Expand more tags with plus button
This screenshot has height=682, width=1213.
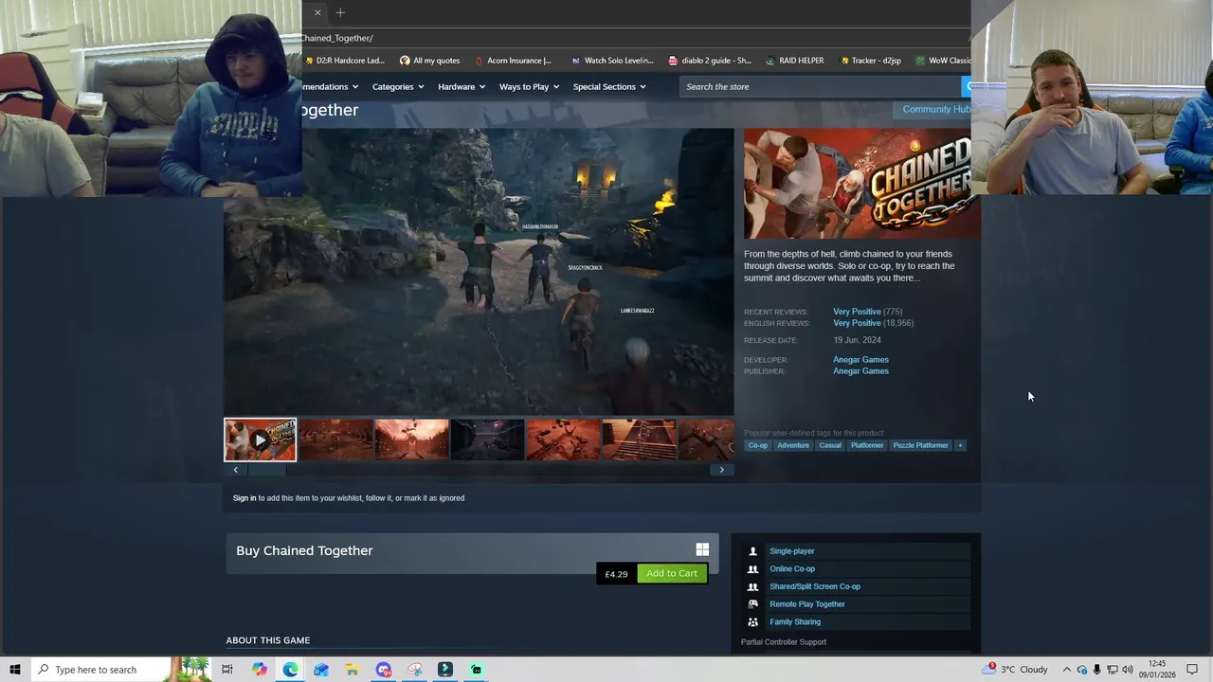pos(960,445)
